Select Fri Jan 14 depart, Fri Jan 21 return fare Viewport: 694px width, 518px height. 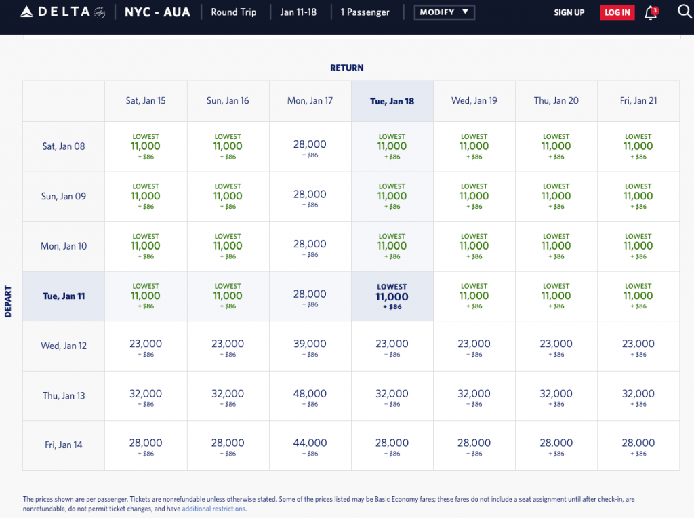click(638, 445)
